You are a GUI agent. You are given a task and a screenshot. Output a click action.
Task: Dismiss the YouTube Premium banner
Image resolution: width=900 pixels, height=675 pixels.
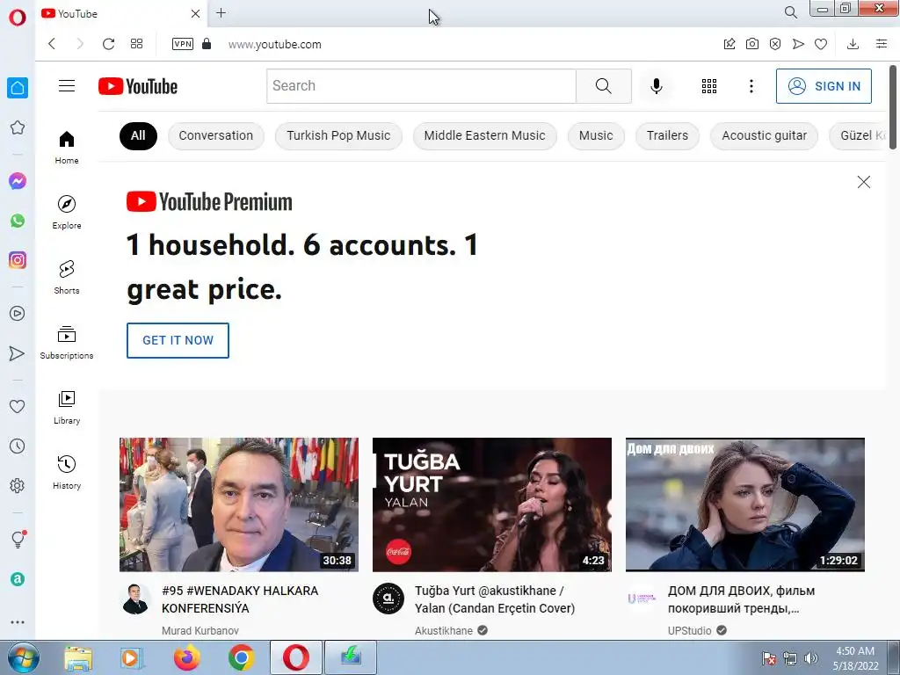(x=864, y=182)
